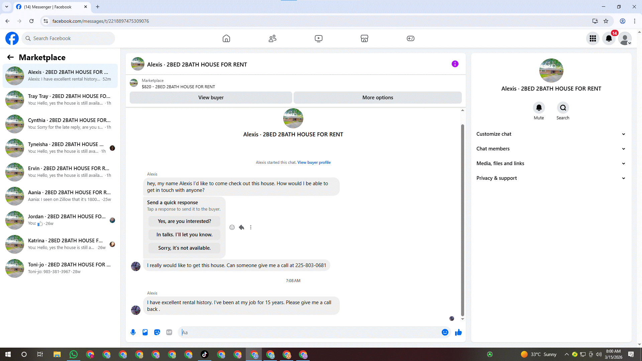This screenshot has width=642, height=361.
Task: Open Katrina conversation
Action: tap(60, 244)
